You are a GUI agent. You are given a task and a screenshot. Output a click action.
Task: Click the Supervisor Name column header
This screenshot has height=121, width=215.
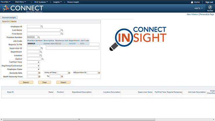coord(145,92)
